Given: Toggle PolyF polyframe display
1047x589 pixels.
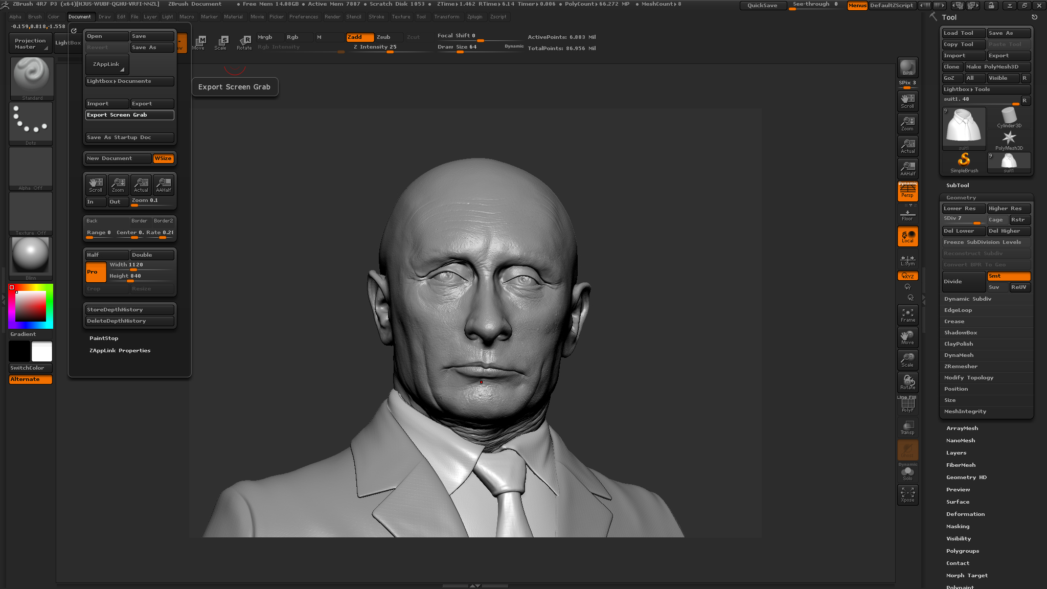Looking at the screenshot, I should click(907, 405).
